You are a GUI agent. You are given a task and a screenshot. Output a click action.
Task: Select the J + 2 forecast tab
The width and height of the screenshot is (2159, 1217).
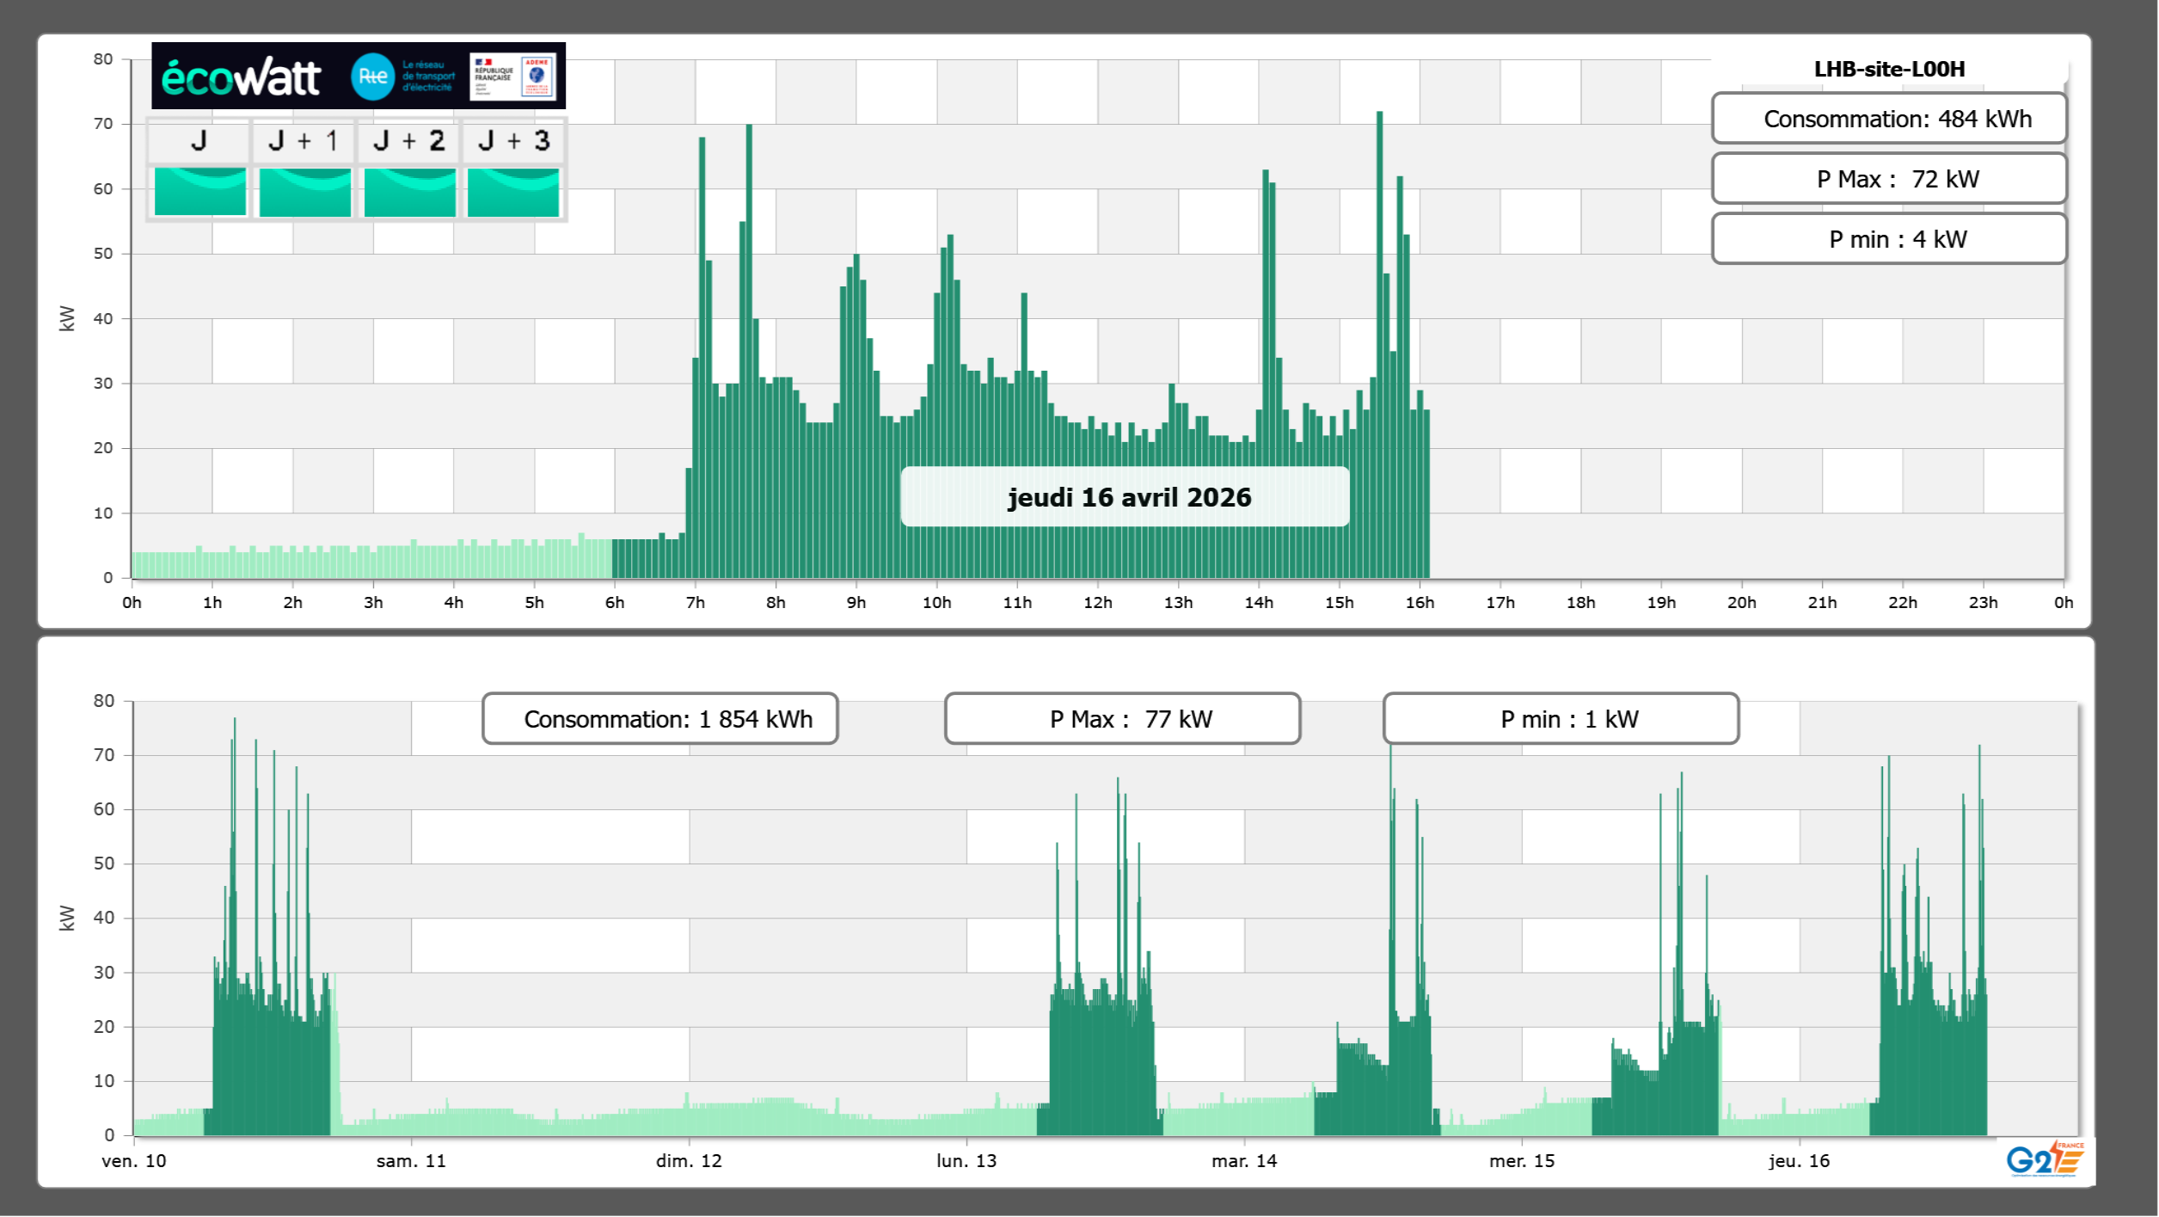(409, 141)
